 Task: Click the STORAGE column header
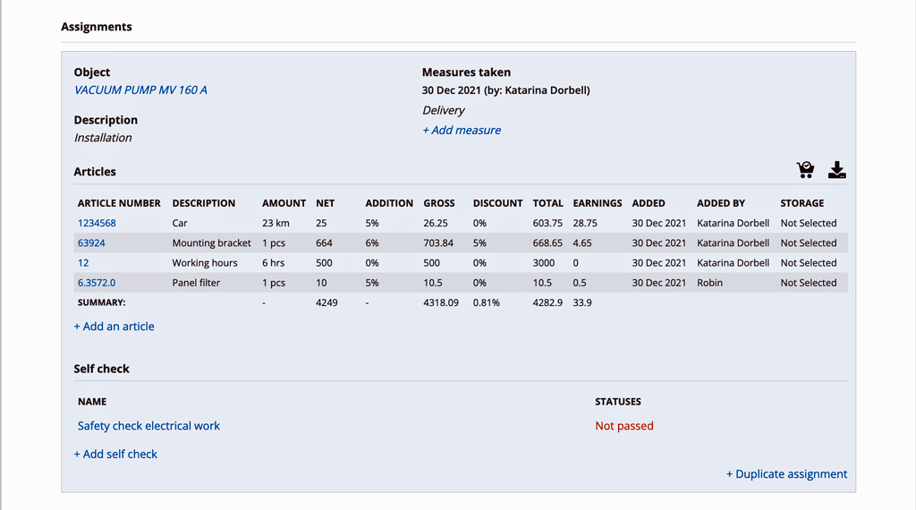(802, 203)
